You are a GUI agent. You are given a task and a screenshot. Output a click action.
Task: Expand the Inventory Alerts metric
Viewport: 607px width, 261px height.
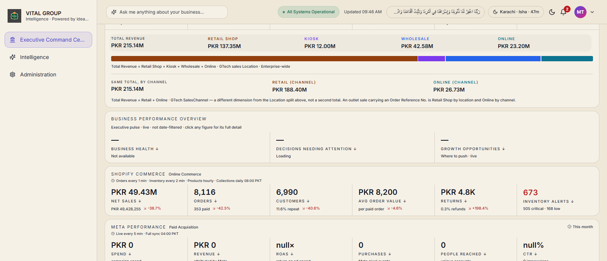549,202
